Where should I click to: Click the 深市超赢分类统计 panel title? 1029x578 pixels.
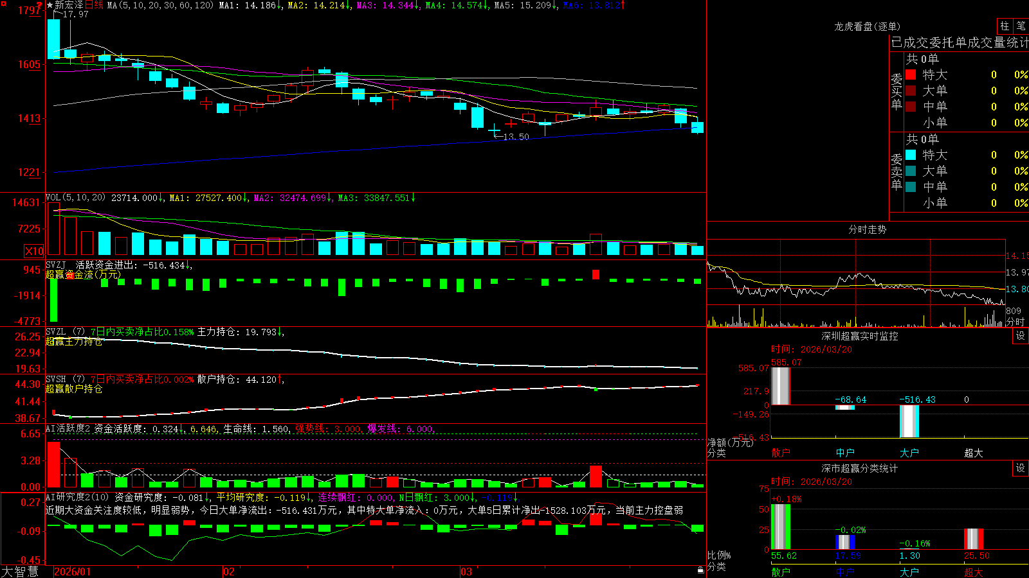coord(860,468)
